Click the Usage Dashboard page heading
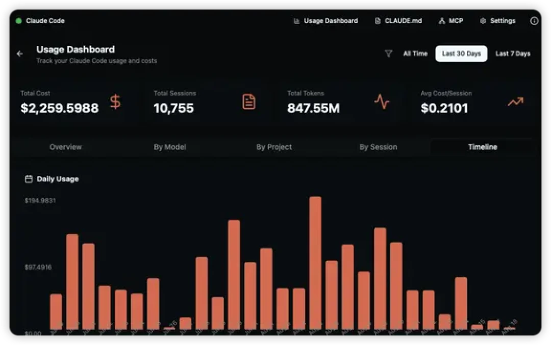551x345 pixels. click(76, 49)
